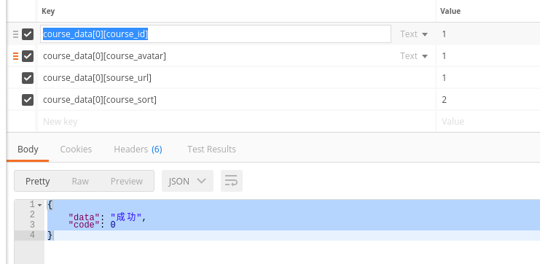The image size is (540, 264).
Task: Open the Headers (6) tab
Action: (x=138, y=150)
